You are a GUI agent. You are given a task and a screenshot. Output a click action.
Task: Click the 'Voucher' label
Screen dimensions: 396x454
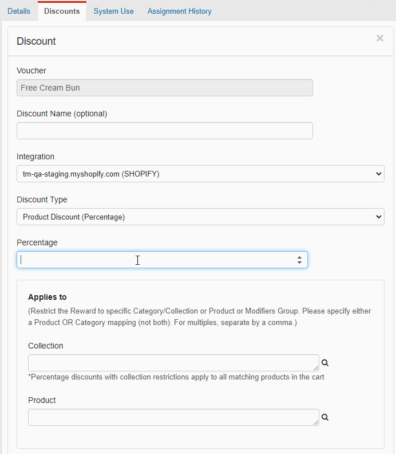click(x=31, y=71)
